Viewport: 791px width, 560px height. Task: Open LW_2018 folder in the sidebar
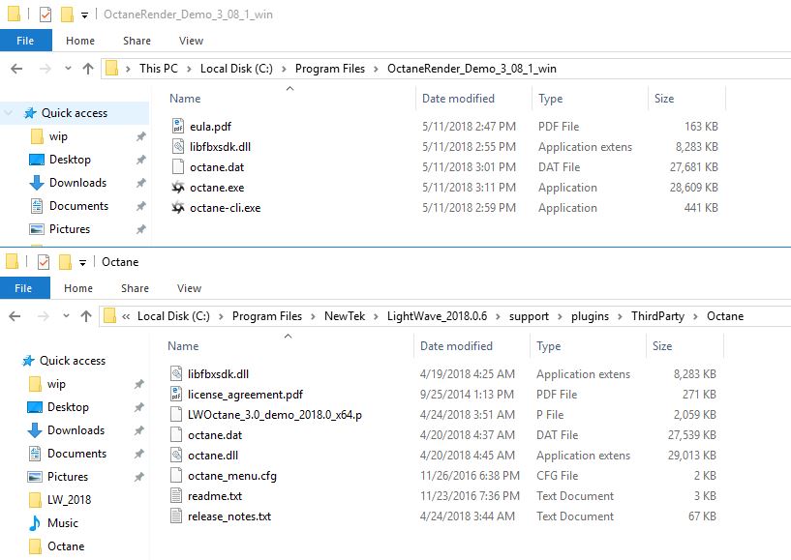pos(69,500)
